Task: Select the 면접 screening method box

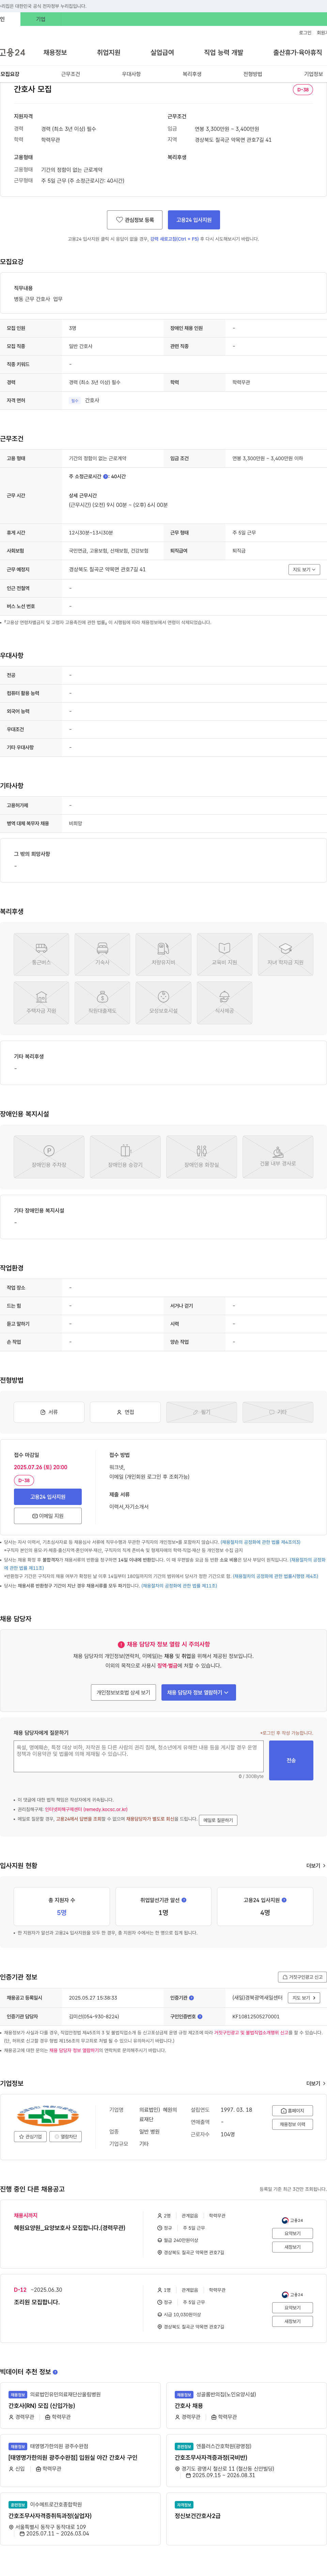Action: 125,1412
